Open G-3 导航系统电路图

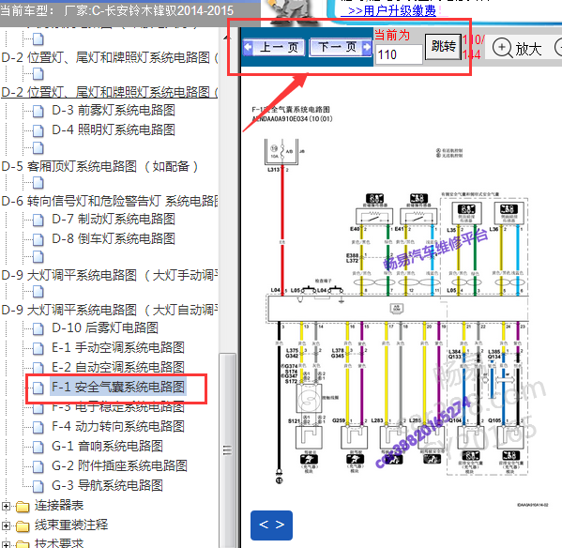107,486
